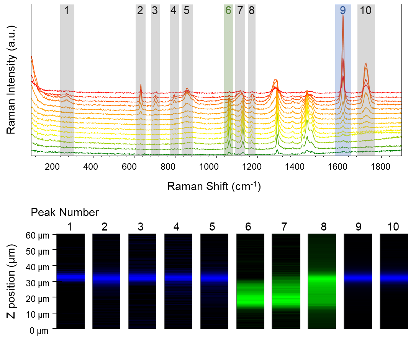Select the depth profile strip for peak 5
408x341 pixels.
point(214,281)
